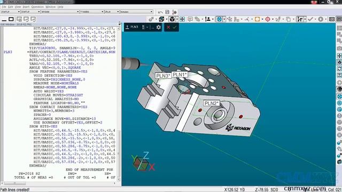Click the undo arrow icon
Viewport: 342px width, 192px height.
click(x=160, y=12)
